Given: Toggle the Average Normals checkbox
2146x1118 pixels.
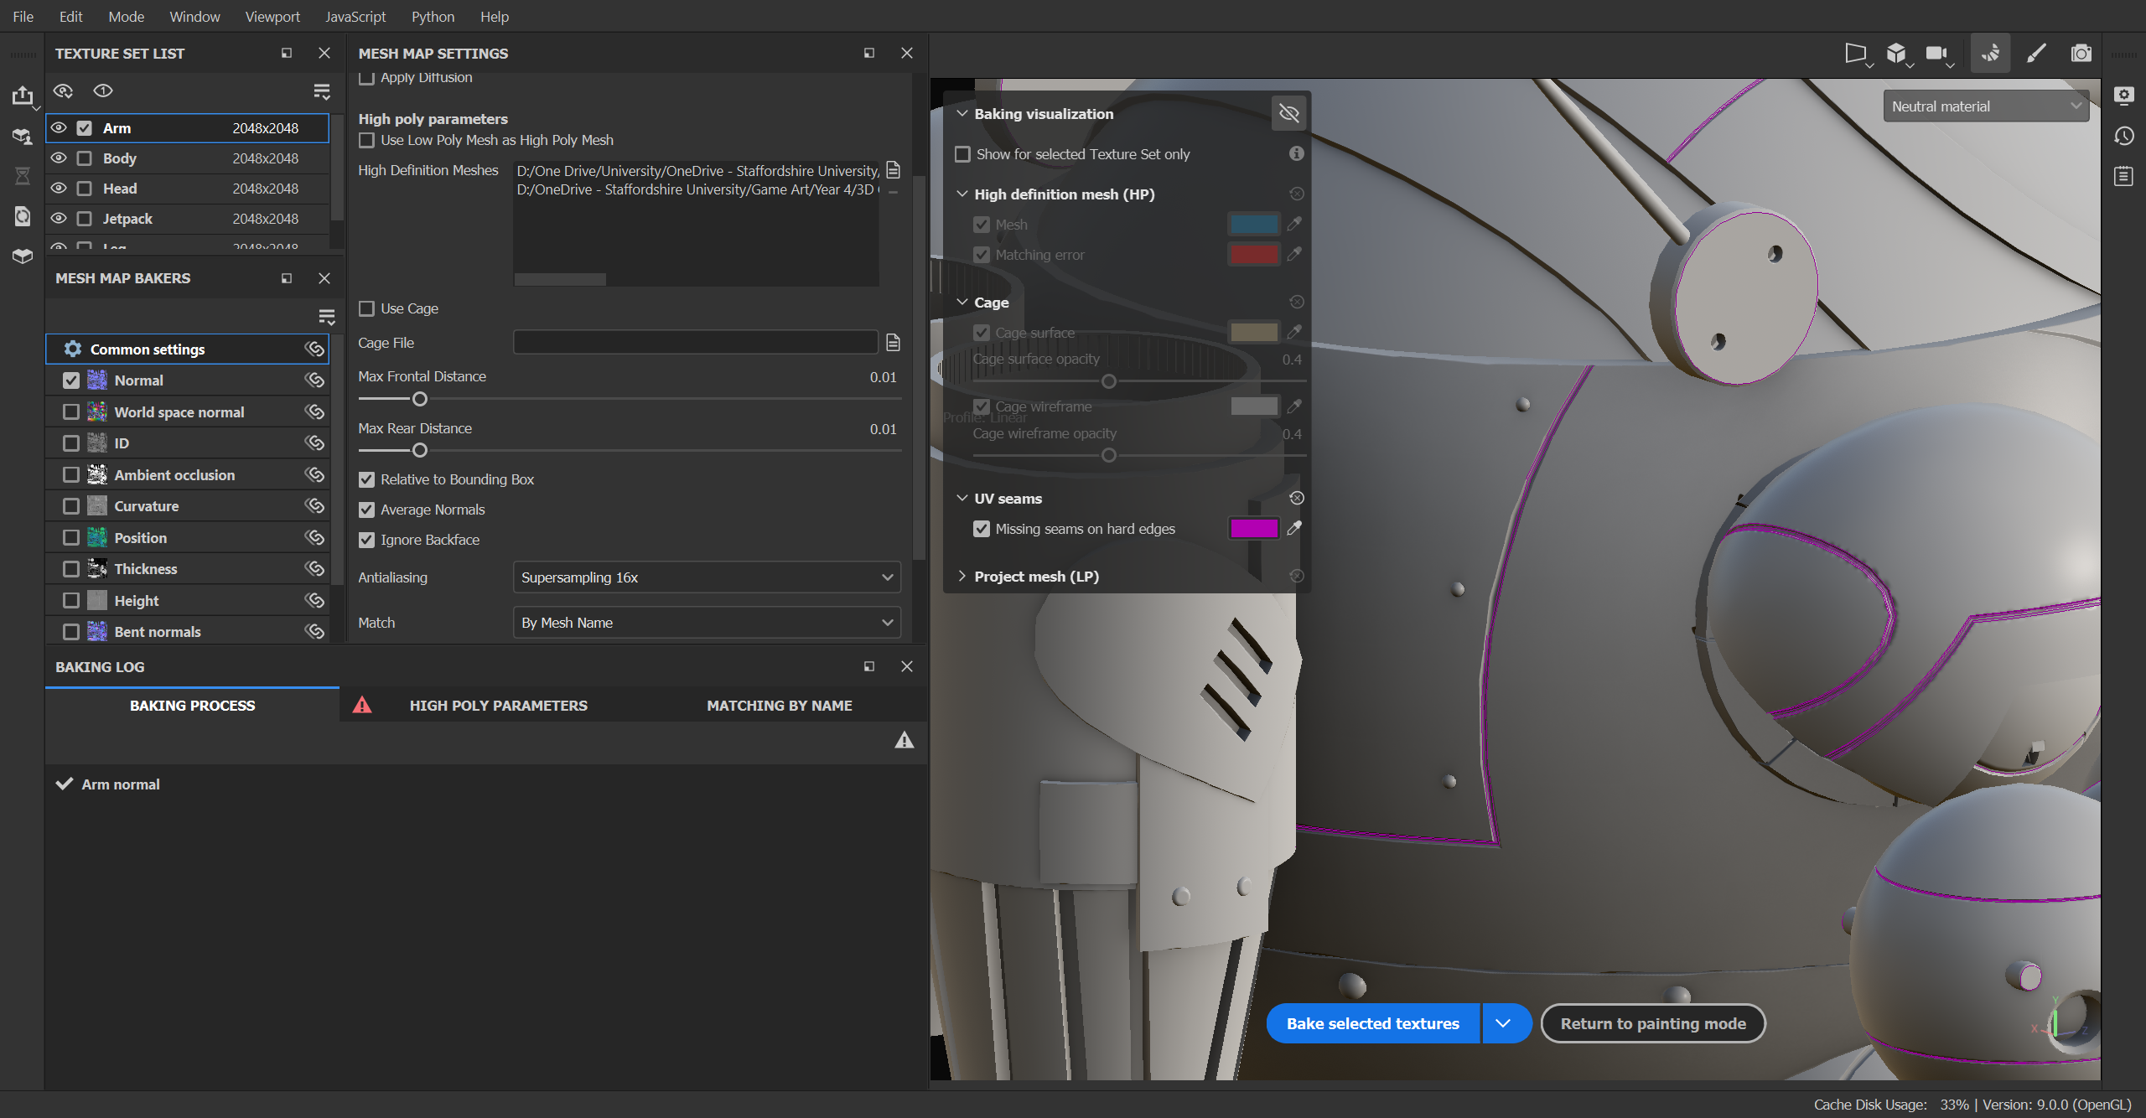Looking at the screenshot, I should (366, 510).
